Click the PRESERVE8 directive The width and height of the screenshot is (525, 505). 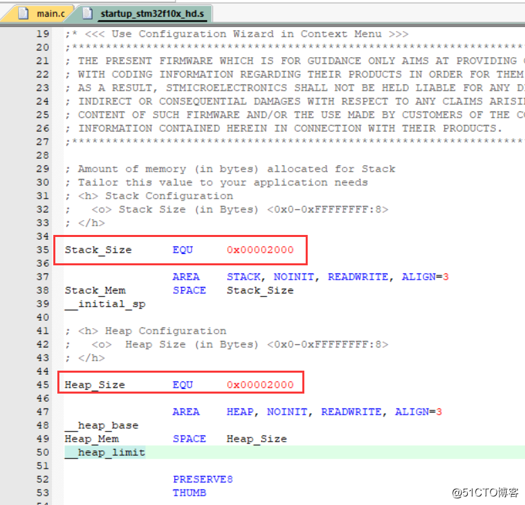tap(203, 479)
